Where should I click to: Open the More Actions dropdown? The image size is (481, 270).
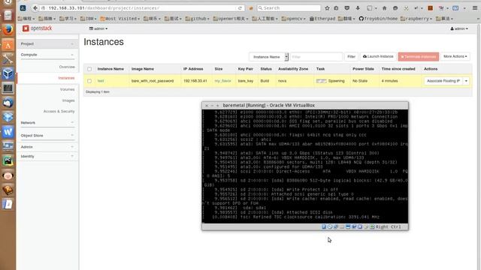[x=455, y=57]
